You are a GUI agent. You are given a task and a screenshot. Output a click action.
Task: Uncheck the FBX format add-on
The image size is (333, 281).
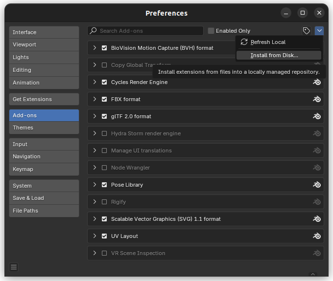click(x=104, y=99)
